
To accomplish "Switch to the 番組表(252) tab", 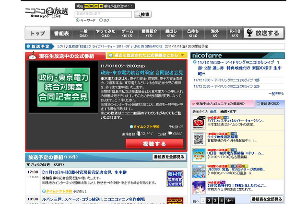I will pyautogui.click(x=270, y=103).
